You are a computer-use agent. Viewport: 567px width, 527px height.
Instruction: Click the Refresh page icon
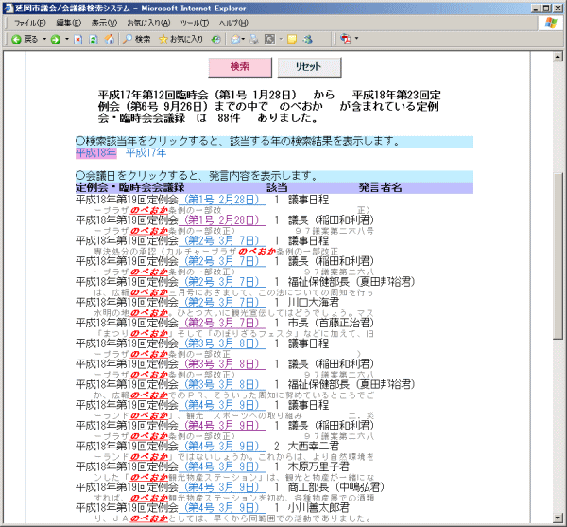pos(94,39)
